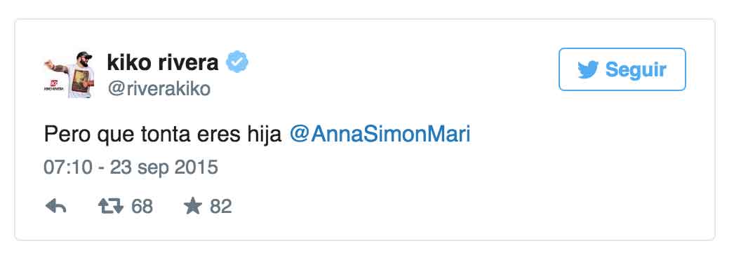Click the date 23 sep 2015
The width and height of the screenshot is (748, 255).
pyautogui.click(x=164, y=167)
